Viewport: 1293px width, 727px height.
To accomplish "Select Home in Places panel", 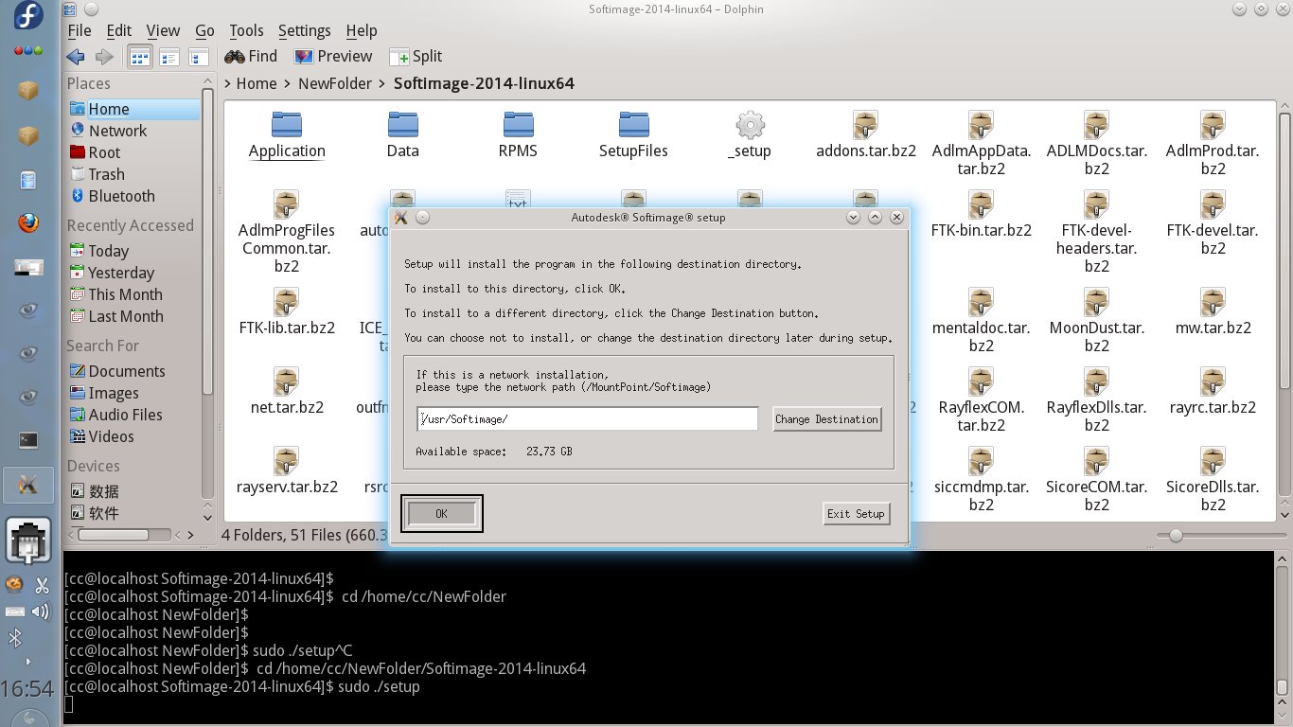I will tap(133, 109).
